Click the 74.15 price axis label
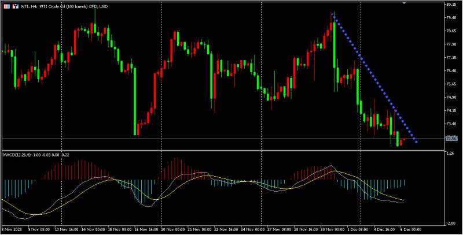This screenshot has height=235, width=463. pos(451,110)
